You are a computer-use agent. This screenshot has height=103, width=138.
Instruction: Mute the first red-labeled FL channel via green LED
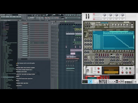(19, 23)
